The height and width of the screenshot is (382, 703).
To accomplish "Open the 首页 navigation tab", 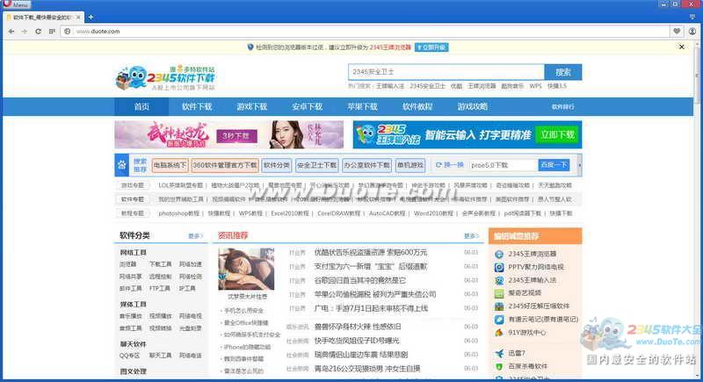I will point(141,106).
